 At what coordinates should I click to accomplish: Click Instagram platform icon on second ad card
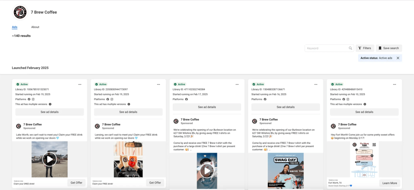click(x=112, y=99)
